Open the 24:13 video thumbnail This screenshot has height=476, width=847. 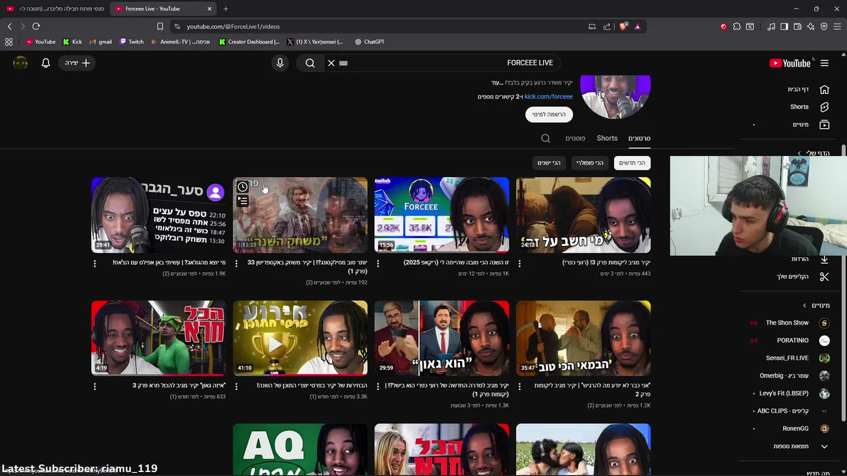click(583, 215)
